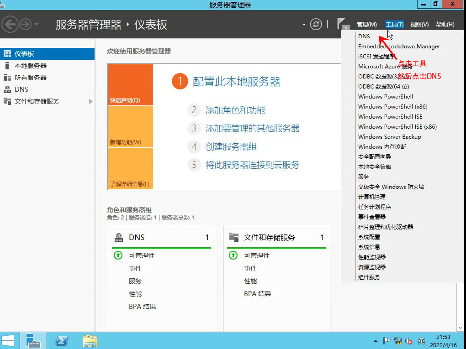Screen dimensions: 466x349
Task: Open the 管理(M) menu
Action: [366, 24]
